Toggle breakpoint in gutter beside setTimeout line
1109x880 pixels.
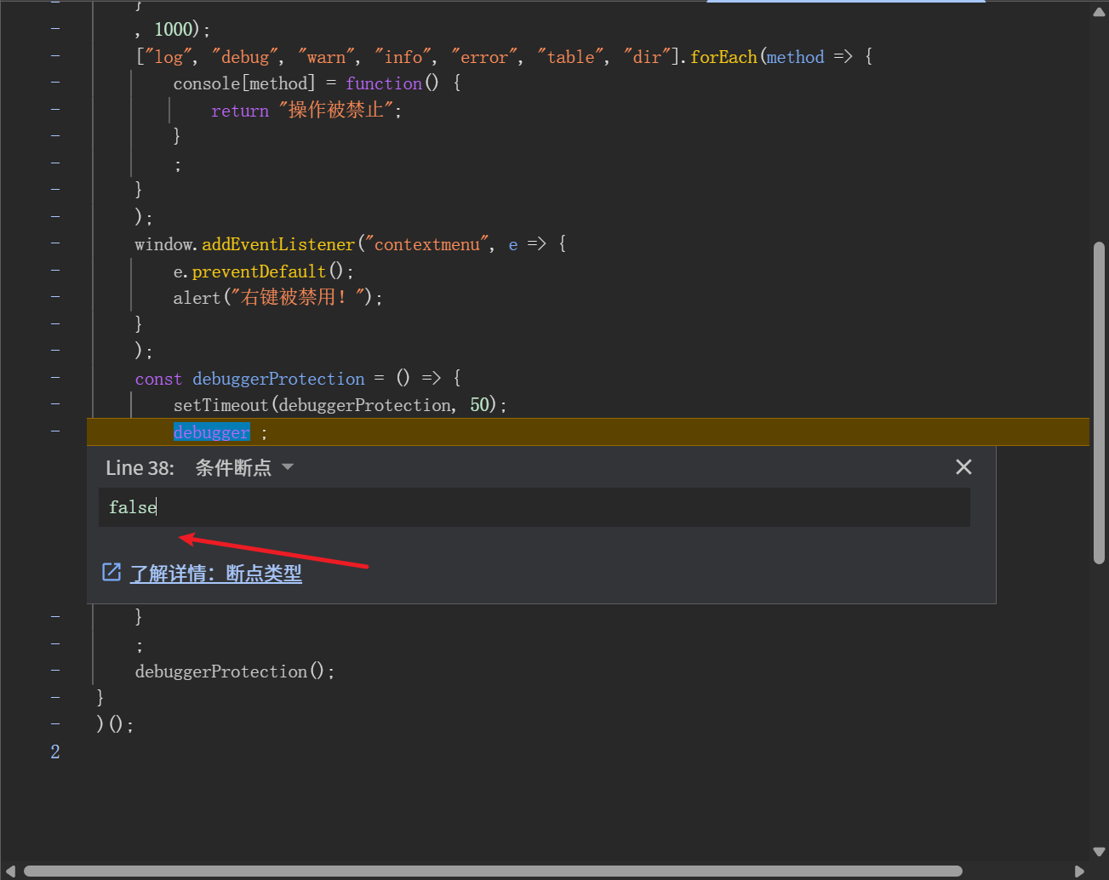click(x=55, y=404)
